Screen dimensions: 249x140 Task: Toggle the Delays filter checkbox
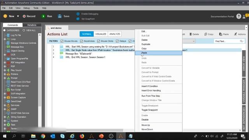tap(117, 41)
